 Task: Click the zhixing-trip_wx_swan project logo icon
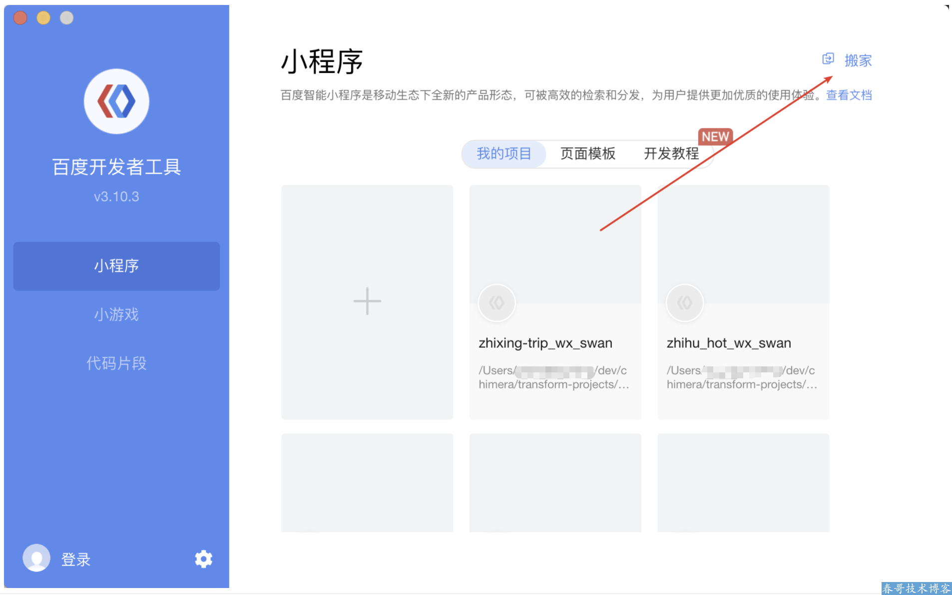[496, 302]
